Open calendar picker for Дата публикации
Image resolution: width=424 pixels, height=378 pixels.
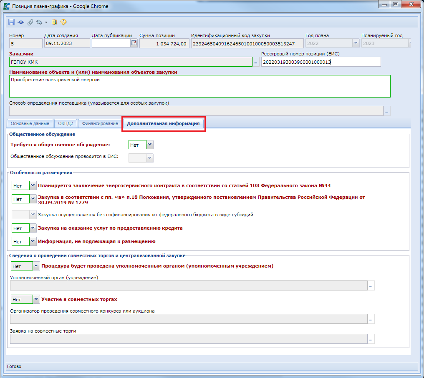click(x=134, y=43)
